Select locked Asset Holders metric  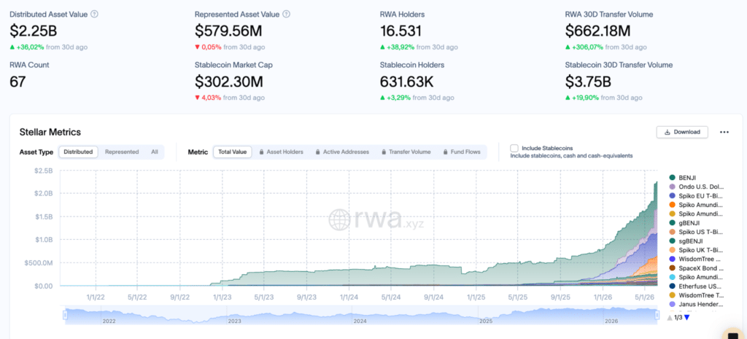pos(281,152)
